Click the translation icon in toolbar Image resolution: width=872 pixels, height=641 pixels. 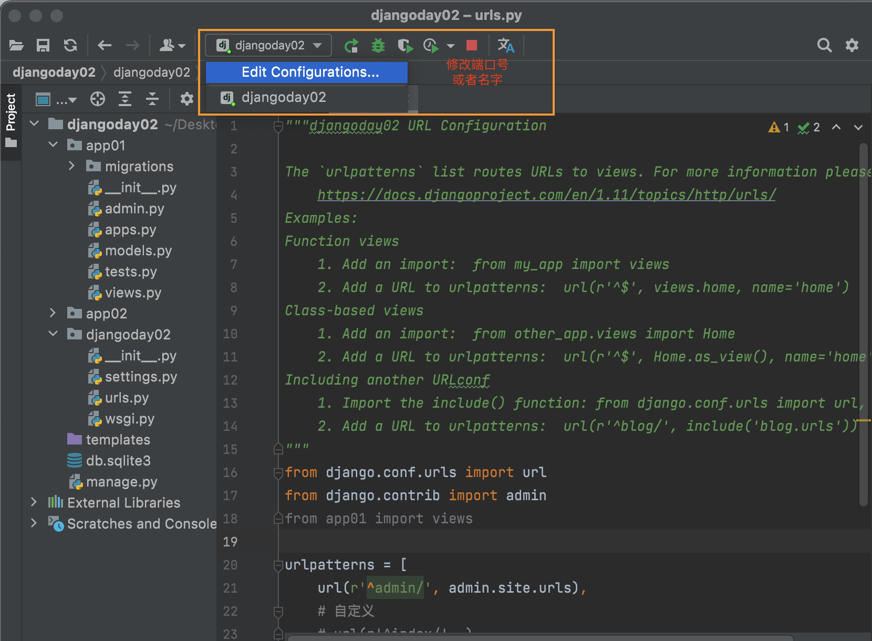tap(506, 46)
